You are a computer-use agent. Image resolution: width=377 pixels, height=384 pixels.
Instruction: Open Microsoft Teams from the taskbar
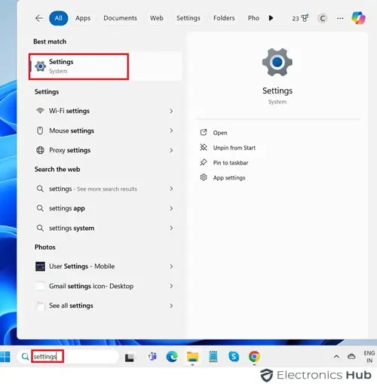tap(152, 356)
